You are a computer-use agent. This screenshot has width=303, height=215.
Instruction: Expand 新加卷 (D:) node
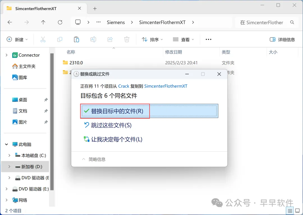coord(9,167)
